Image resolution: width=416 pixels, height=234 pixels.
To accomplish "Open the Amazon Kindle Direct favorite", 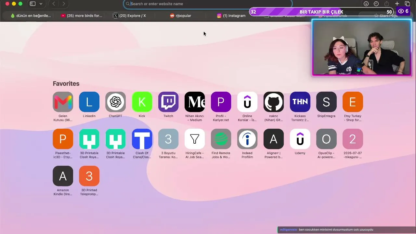I will point(63,176).
